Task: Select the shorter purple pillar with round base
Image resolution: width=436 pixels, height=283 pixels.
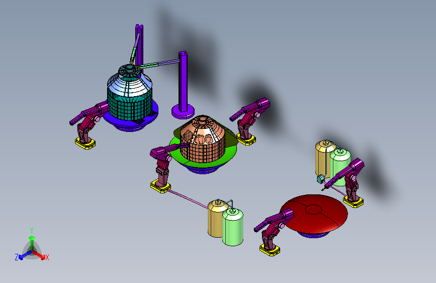Action: click(x=183, y=85)
